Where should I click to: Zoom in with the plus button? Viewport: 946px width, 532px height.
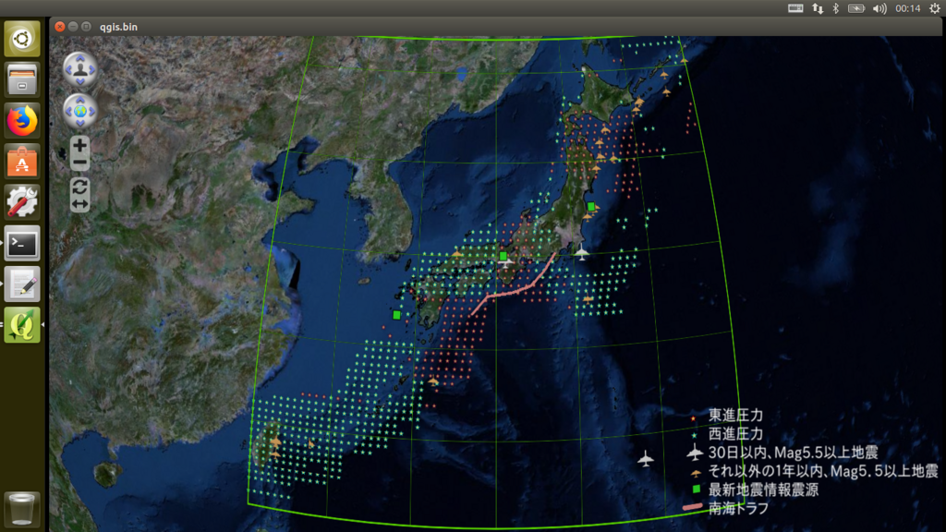79,145
